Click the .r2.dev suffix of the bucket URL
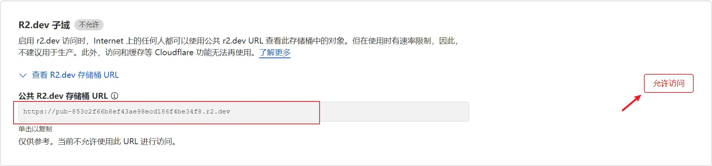 pos(217,112)
